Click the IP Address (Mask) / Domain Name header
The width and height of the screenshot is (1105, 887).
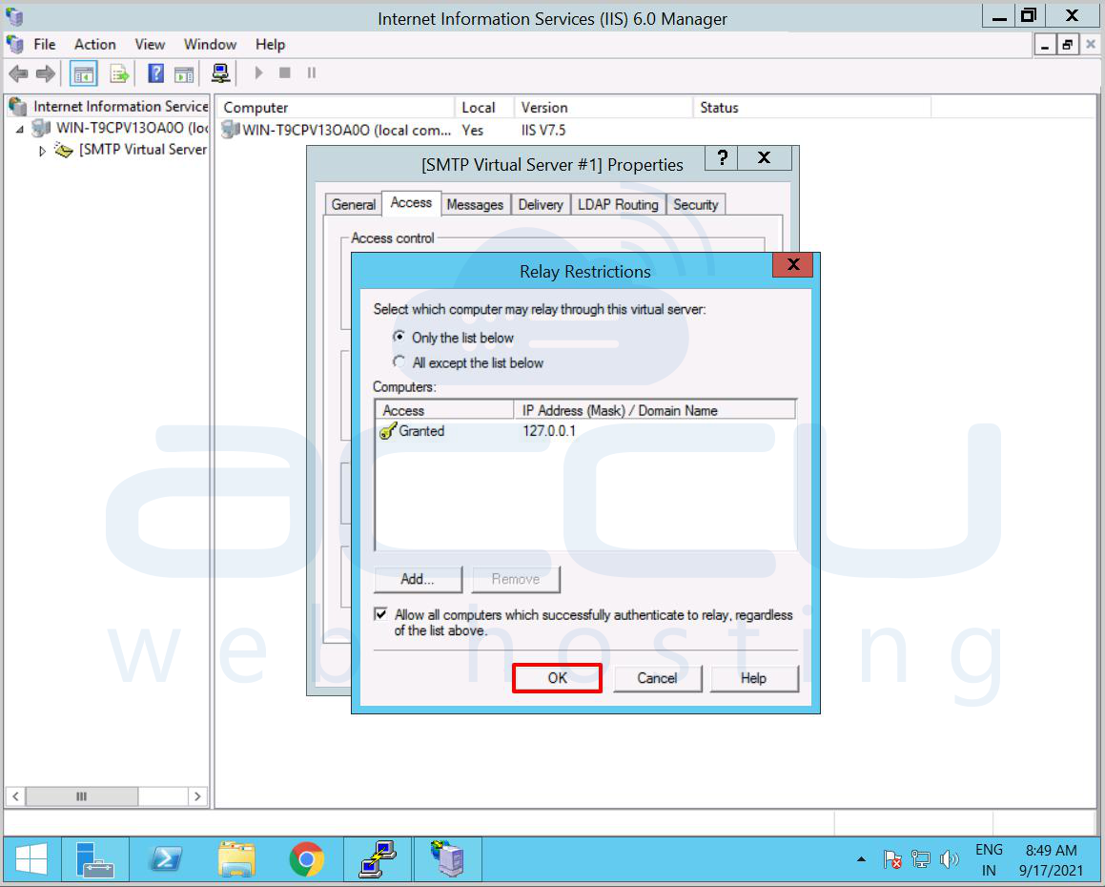point(655,410)
